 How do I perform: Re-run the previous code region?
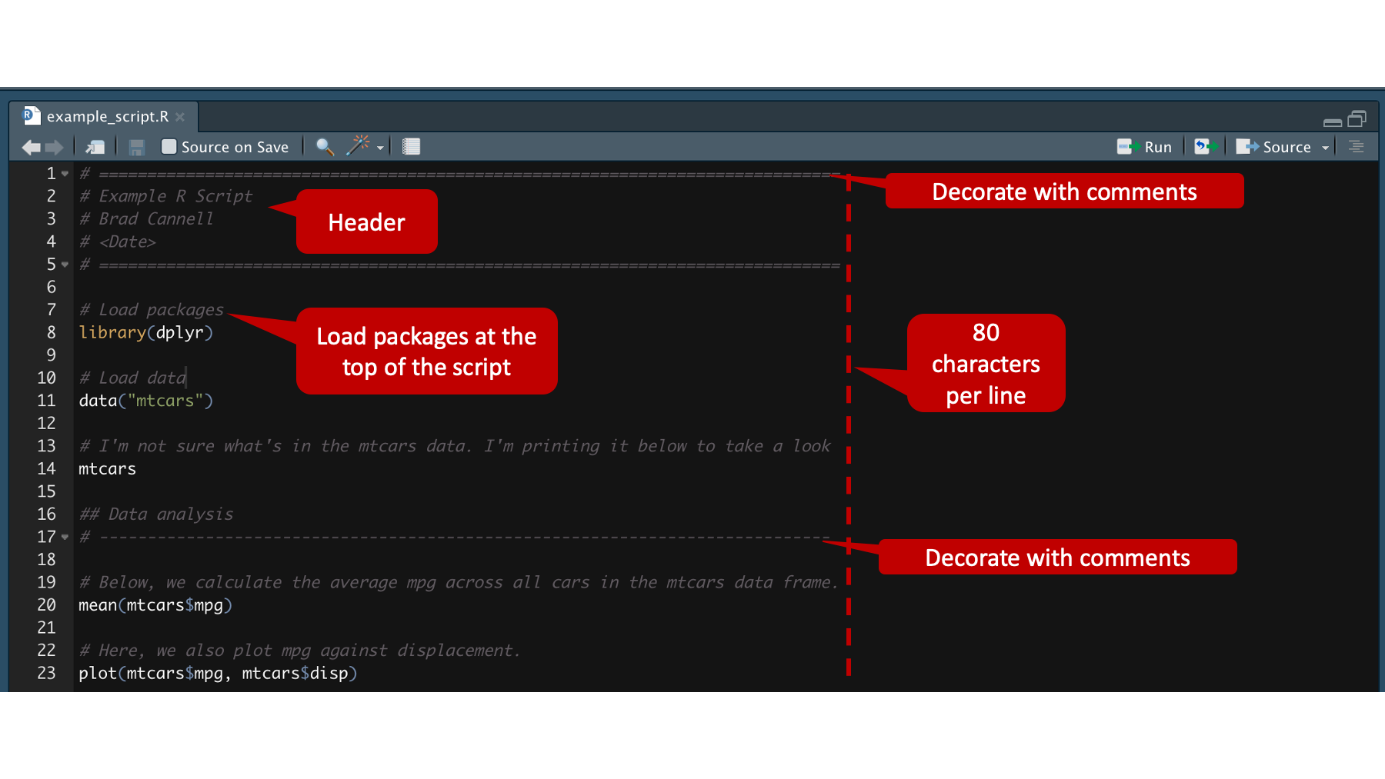coord(1205,146)
